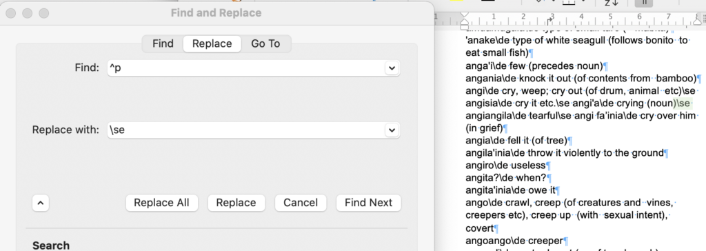Click Find Next in the dialog
Image resolution: width=706 pixels, height=251 pixels.
point(368,203)
